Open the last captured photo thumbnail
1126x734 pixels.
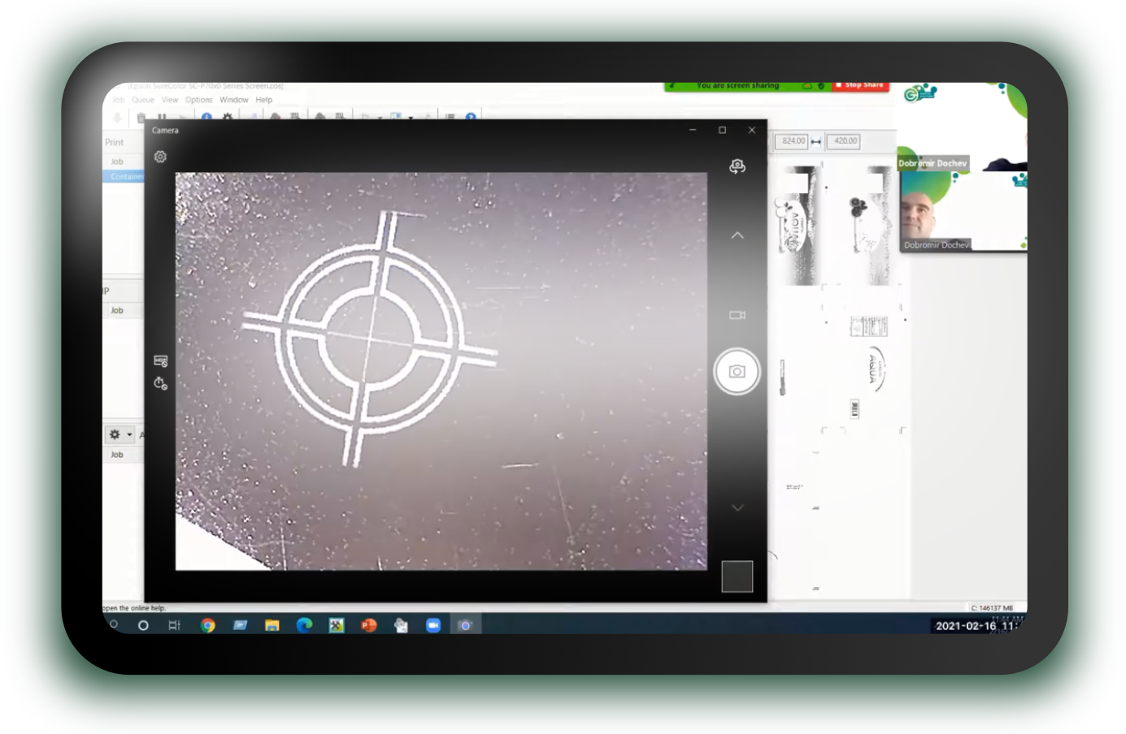point(737,576)
